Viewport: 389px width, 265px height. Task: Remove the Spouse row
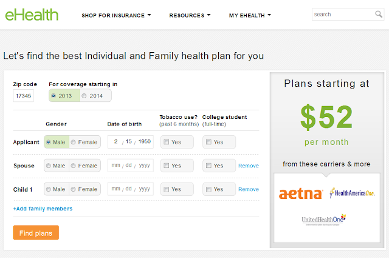tap(249, 166)
